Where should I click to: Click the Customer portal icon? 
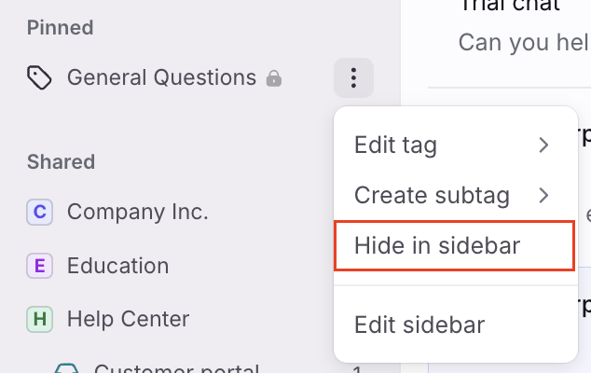[66, 368]
